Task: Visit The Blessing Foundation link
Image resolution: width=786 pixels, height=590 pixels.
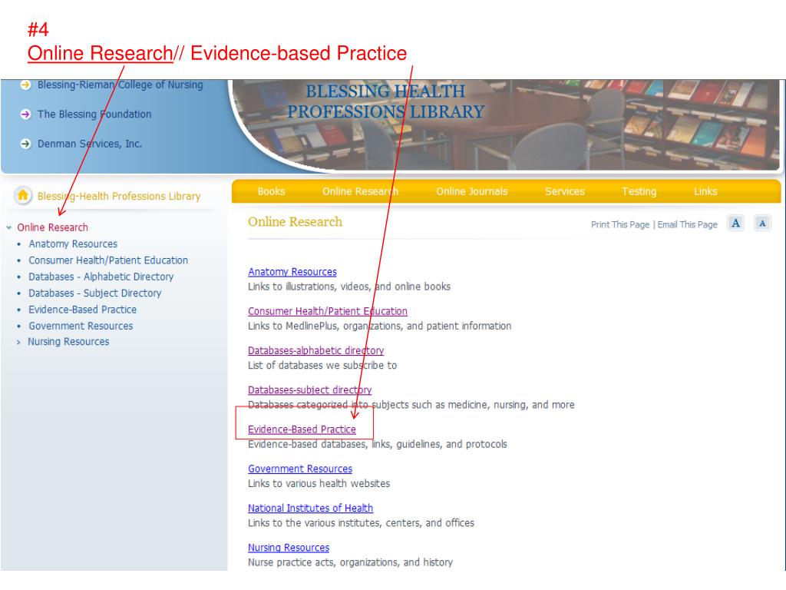Action: (94, 114)
